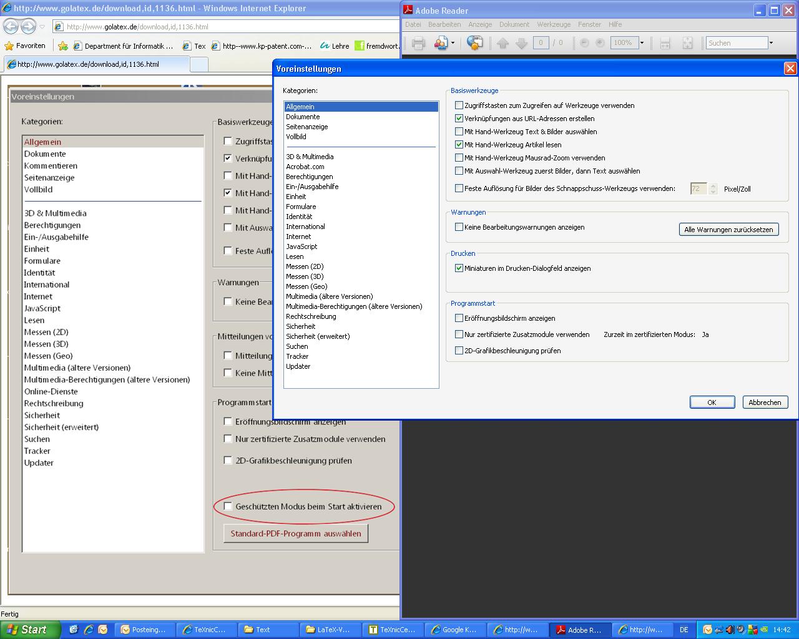Click the zoom in plus icon
This screenshot has height=639, width=799.
[x=600, y=43]
